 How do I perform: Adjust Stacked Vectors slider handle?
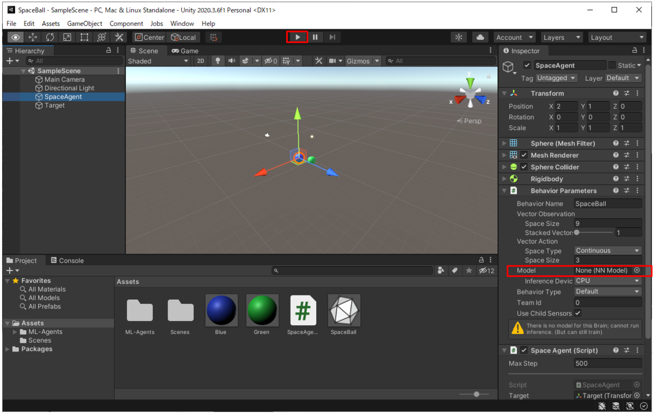(x=577, y=232)
